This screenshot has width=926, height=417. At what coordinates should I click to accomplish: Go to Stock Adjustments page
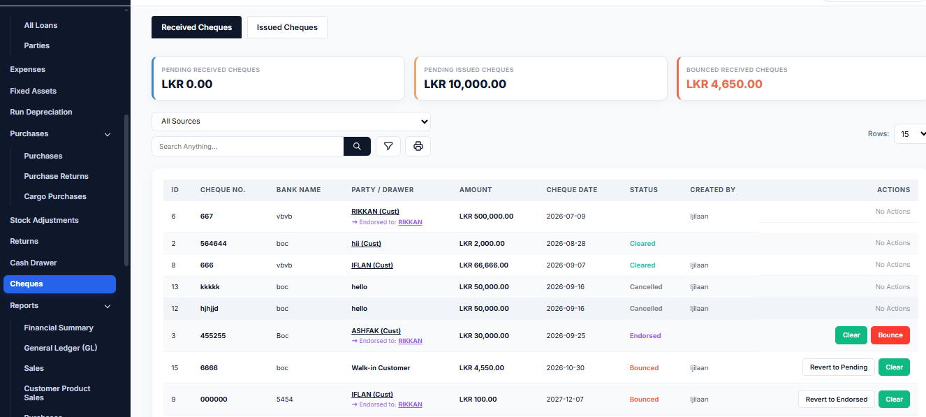[x=44, y=220]
